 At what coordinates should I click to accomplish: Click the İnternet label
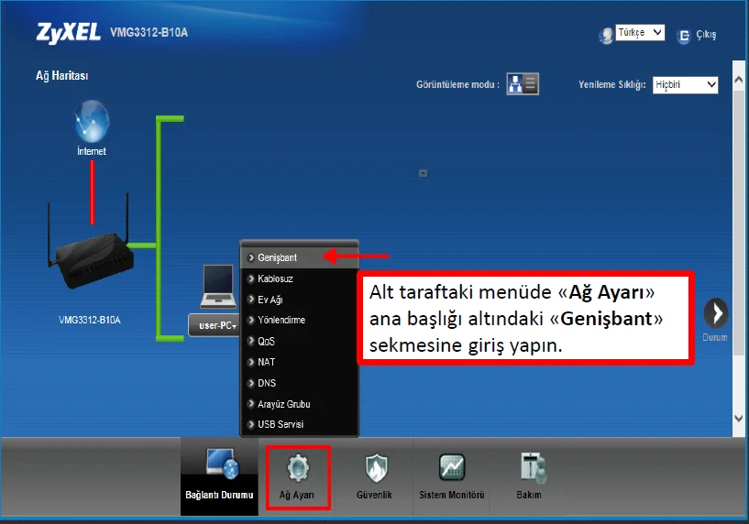pyautogui.click(x=92, y=151)
